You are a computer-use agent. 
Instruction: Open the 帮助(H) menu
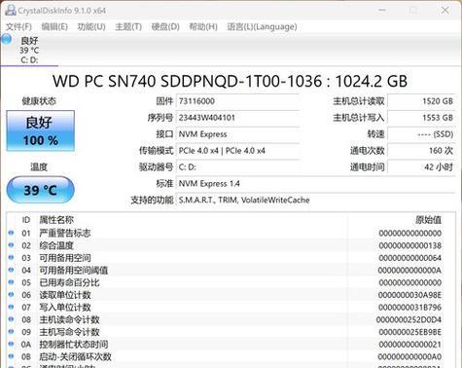pos(203,26)
